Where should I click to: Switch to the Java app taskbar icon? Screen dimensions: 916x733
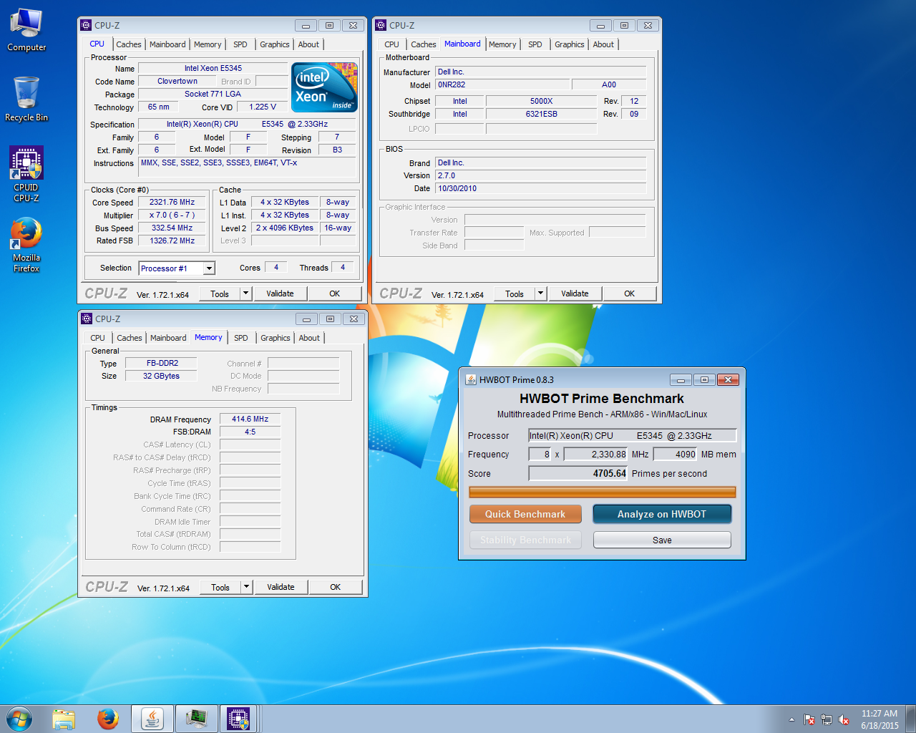[x=152, y=719]
